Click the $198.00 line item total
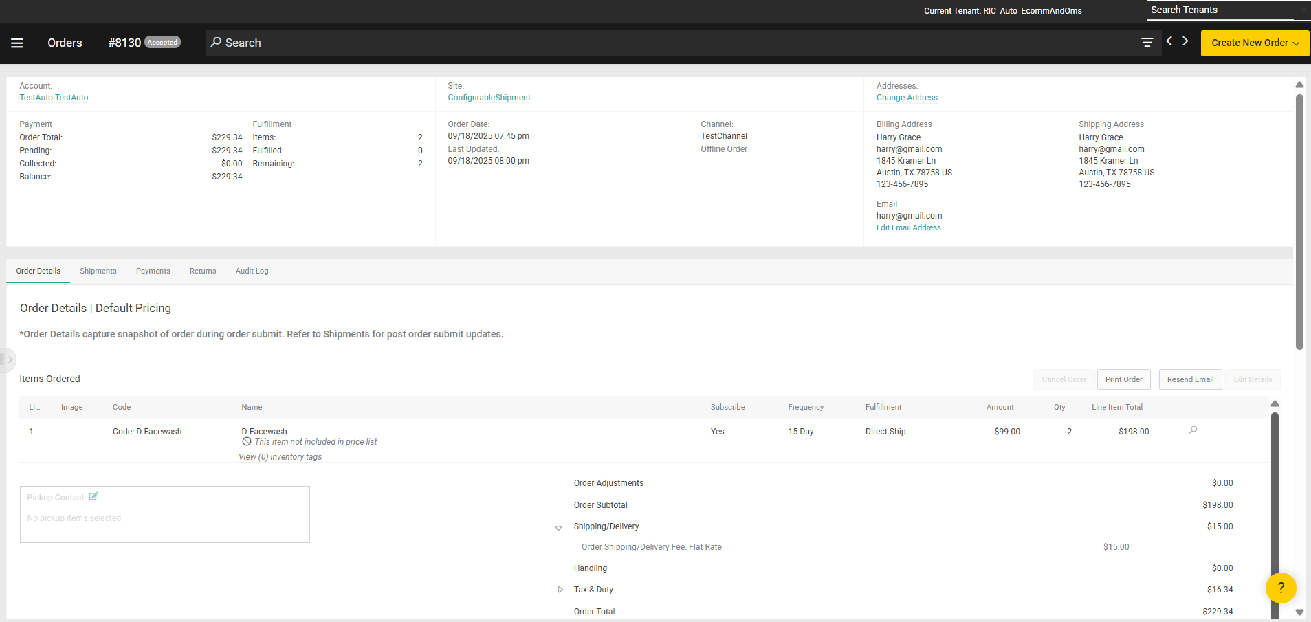The image size is (1311, 622). point(1134,432)
